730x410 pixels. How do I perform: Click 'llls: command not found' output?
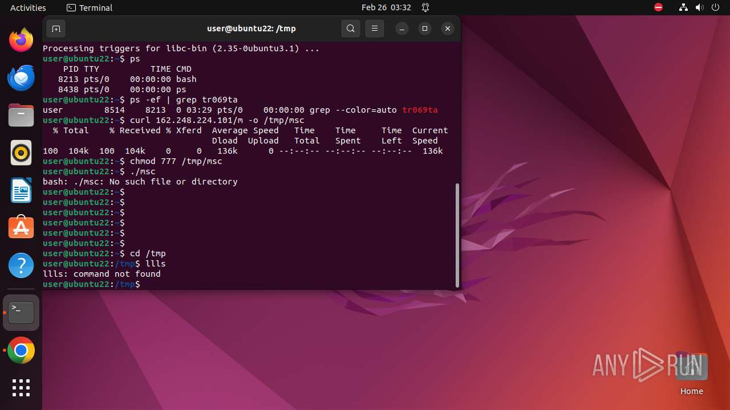[102, 274]
